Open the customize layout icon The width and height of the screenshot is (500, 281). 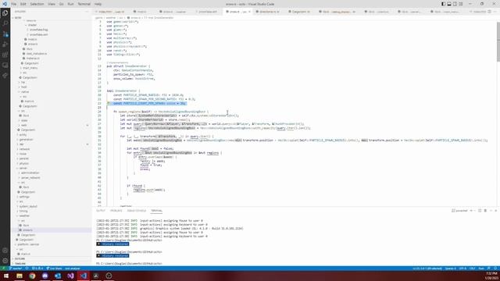pos(460,4)
